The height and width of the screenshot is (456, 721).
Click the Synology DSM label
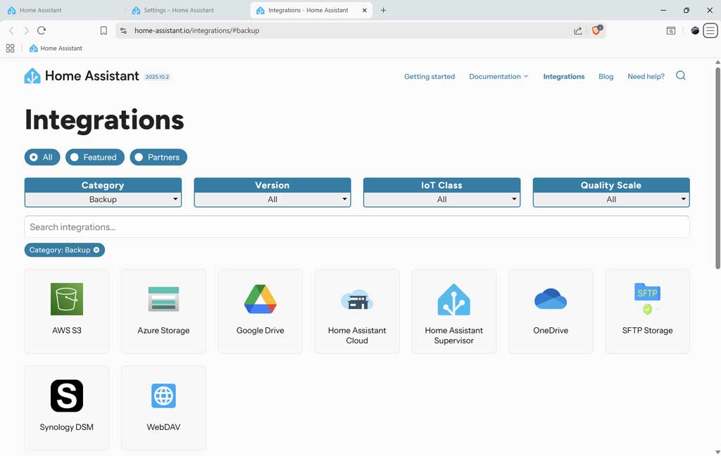67,427
